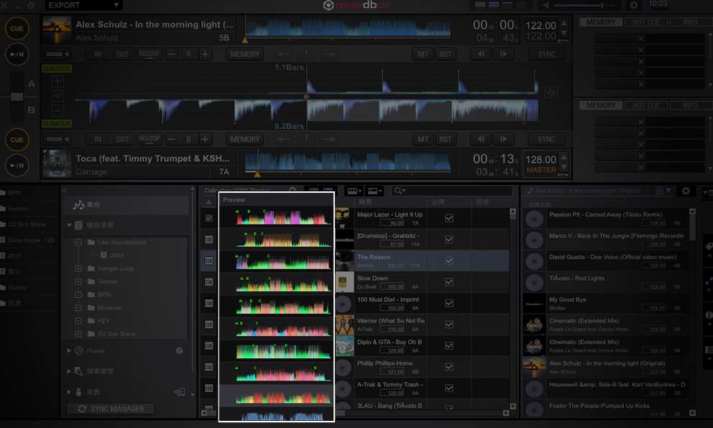Select the 集合 collection item
This screenshot has width=713, height=428.
point(126,205)
